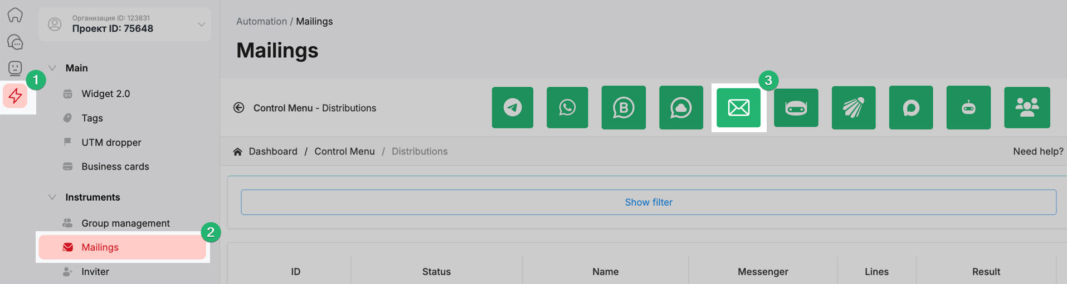Choose the WhatsApp Business channel icon
Screen dimensions: 1067x284
[x=623, y=107]
